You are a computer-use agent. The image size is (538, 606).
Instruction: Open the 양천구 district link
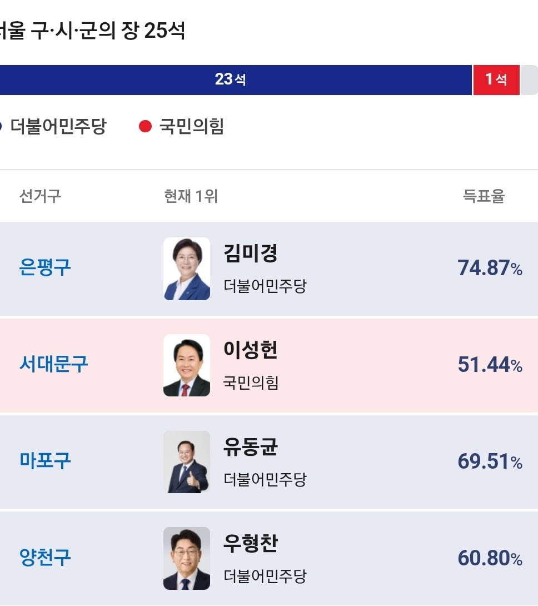click(x=45, y=557)
